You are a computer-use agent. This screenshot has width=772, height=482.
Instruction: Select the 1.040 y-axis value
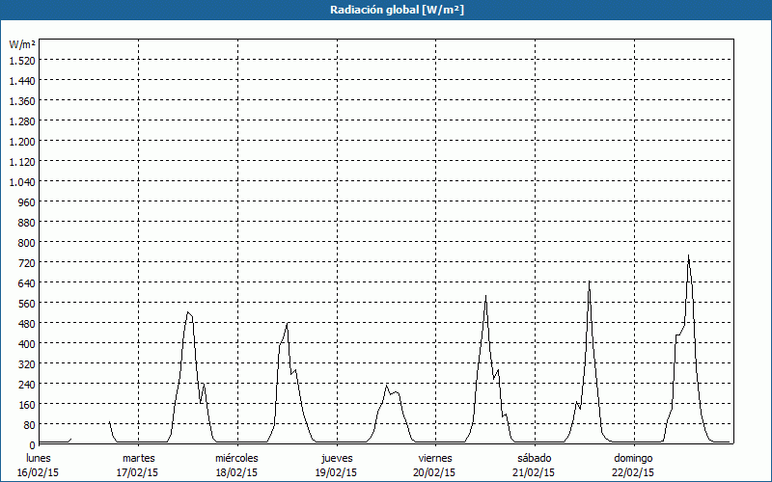(x=22, y=182)
